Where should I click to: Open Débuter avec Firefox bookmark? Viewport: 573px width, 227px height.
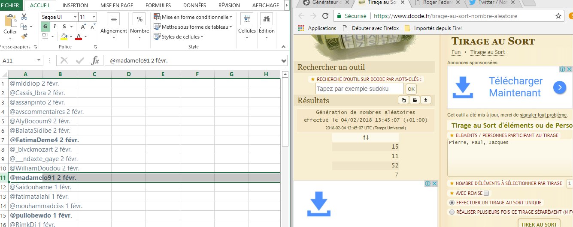pos(370,28)
